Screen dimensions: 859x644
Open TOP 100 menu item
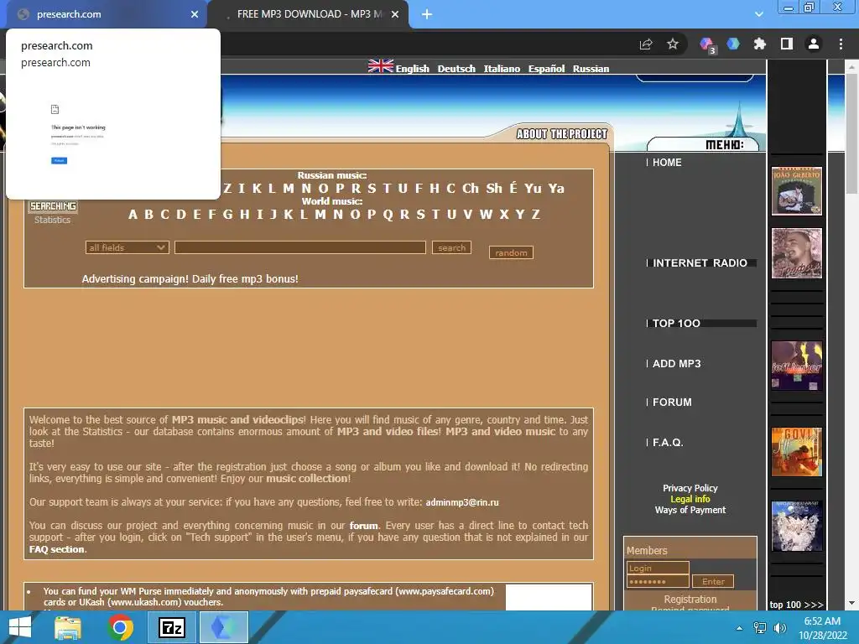coord(676,324)
